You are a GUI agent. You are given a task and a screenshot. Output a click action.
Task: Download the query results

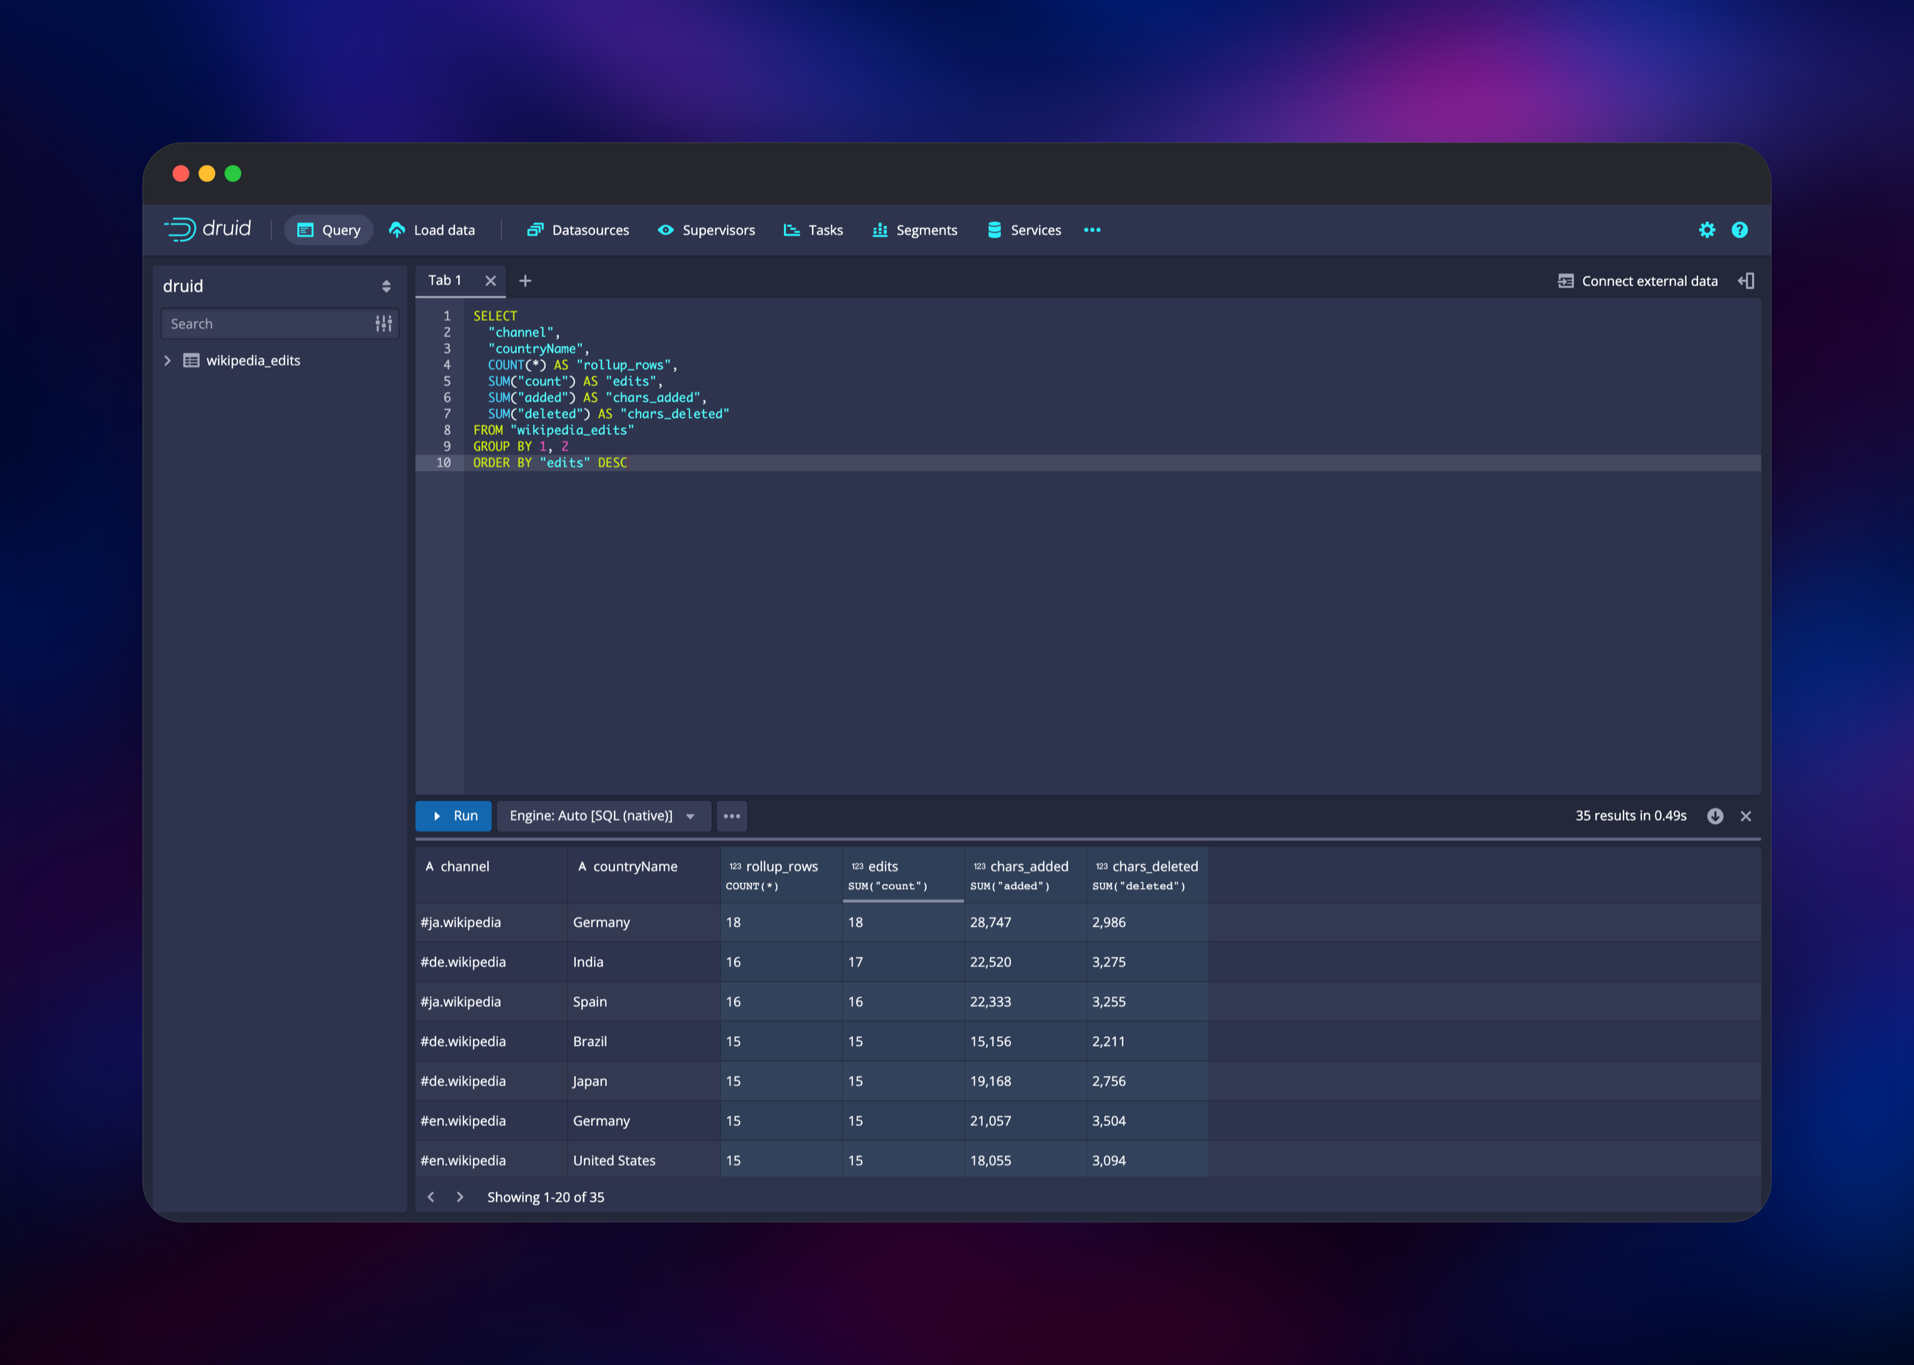tap(1715, 816)
